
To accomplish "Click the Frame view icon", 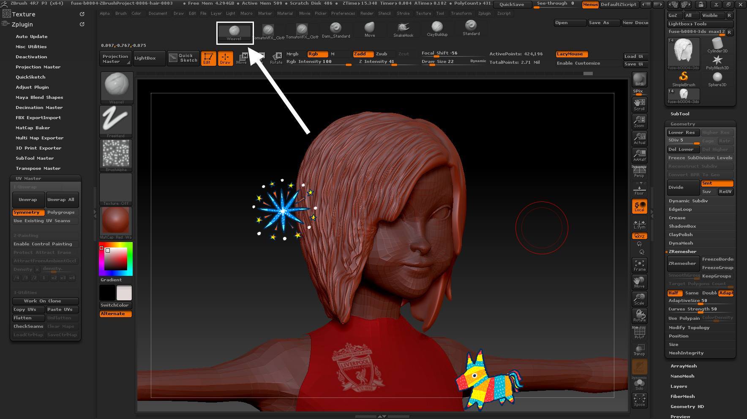I will (x=639, y=265).
